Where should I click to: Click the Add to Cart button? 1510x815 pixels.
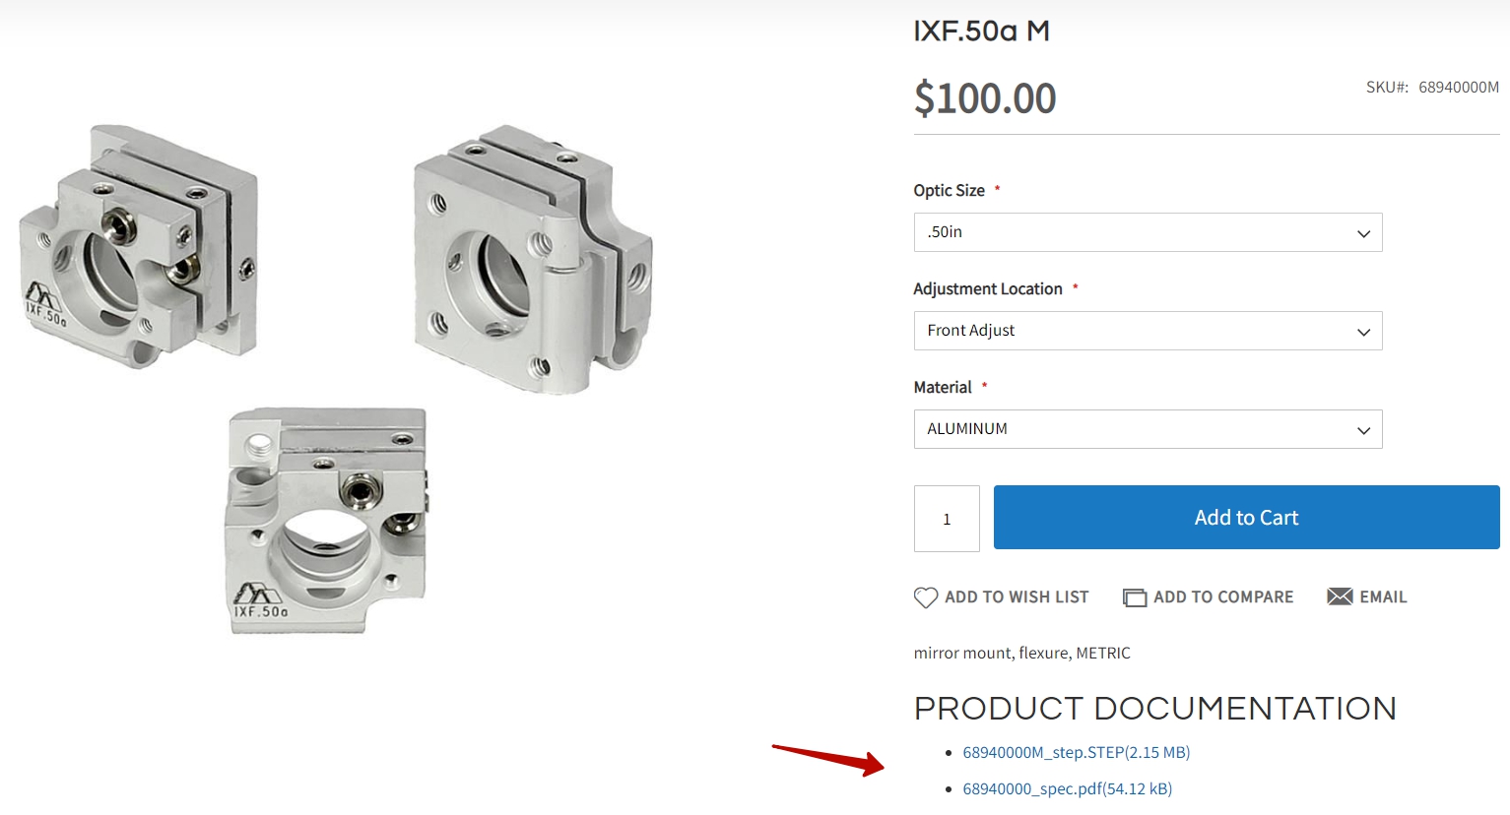click(1246, 517)
